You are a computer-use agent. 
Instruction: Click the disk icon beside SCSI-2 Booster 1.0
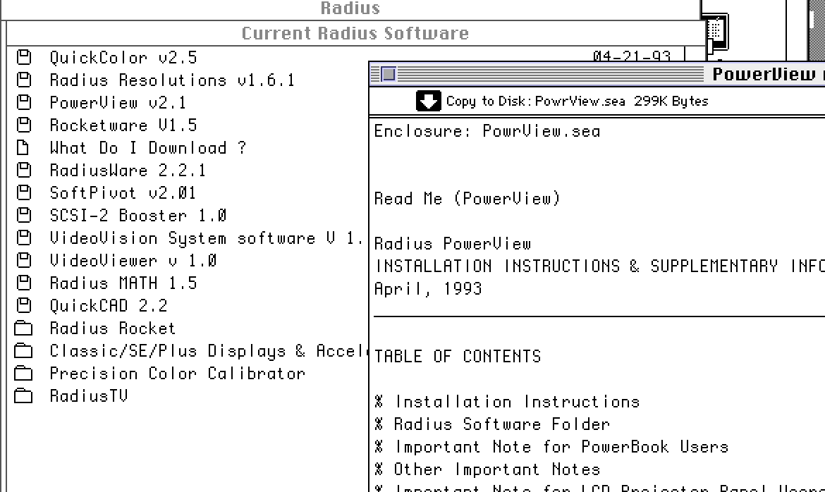[24, 216]
